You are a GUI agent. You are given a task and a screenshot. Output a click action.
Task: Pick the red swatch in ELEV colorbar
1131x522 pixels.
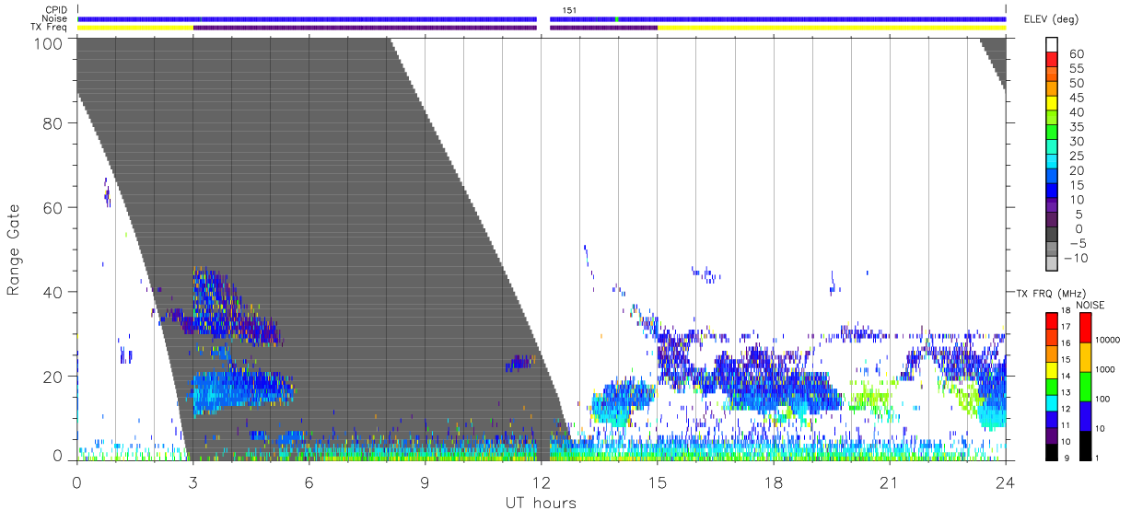point(1051,60)
